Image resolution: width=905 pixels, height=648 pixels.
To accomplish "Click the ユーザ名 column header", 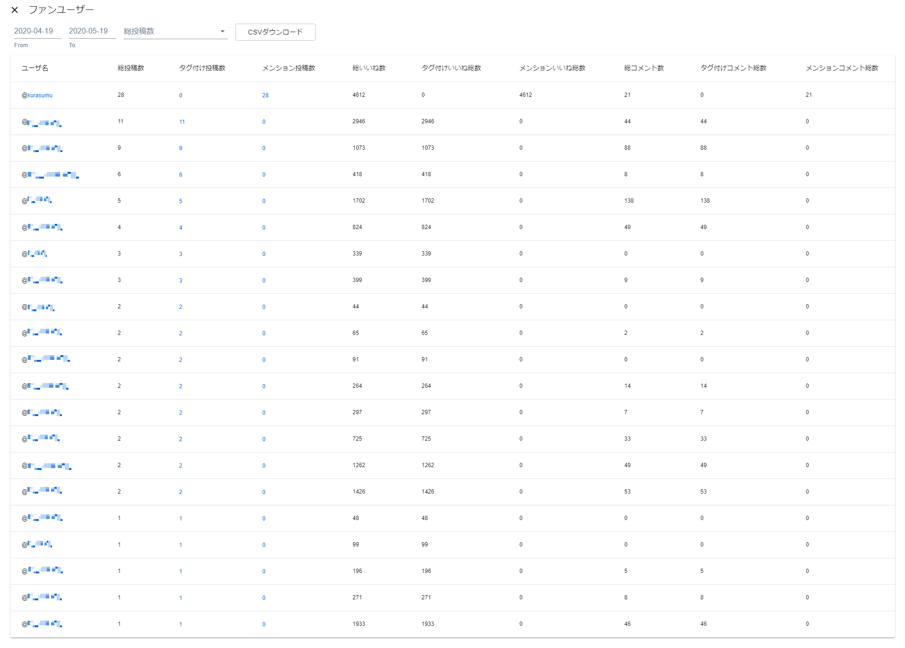I will click(35, 68).
